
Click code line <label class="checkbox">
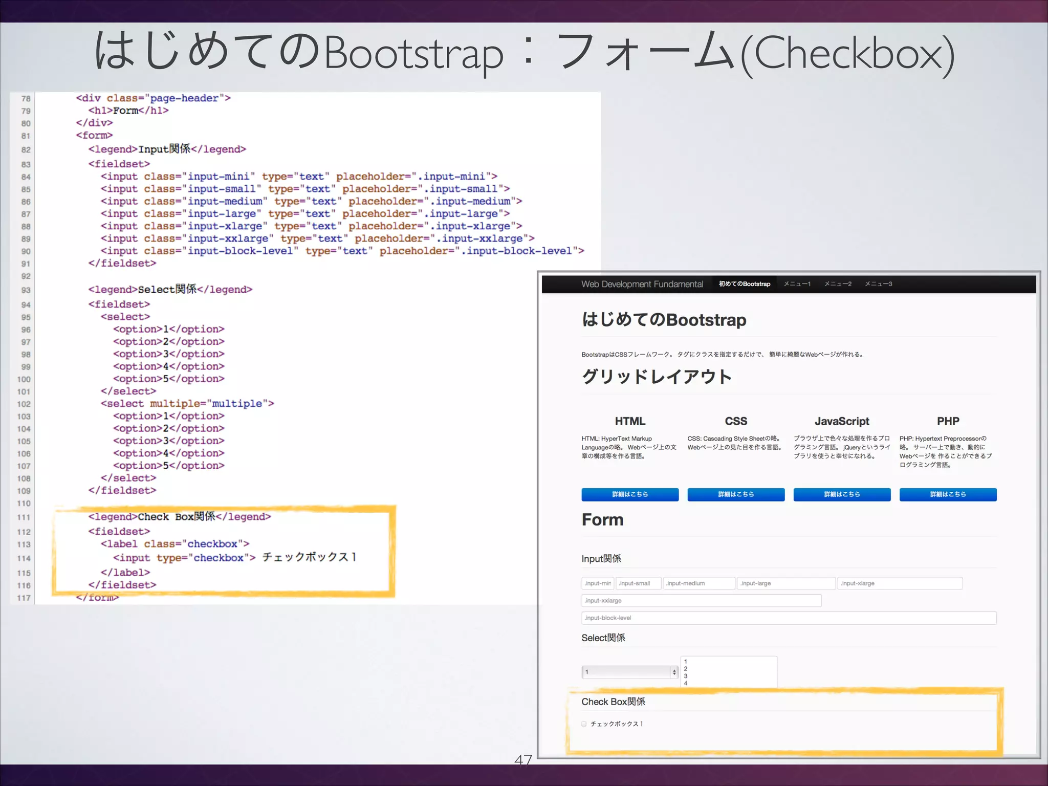175,544
